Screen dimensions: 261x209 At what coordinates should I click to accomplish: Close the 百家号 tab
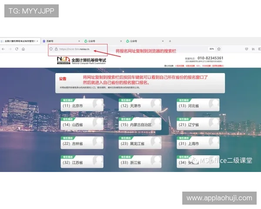79,41
